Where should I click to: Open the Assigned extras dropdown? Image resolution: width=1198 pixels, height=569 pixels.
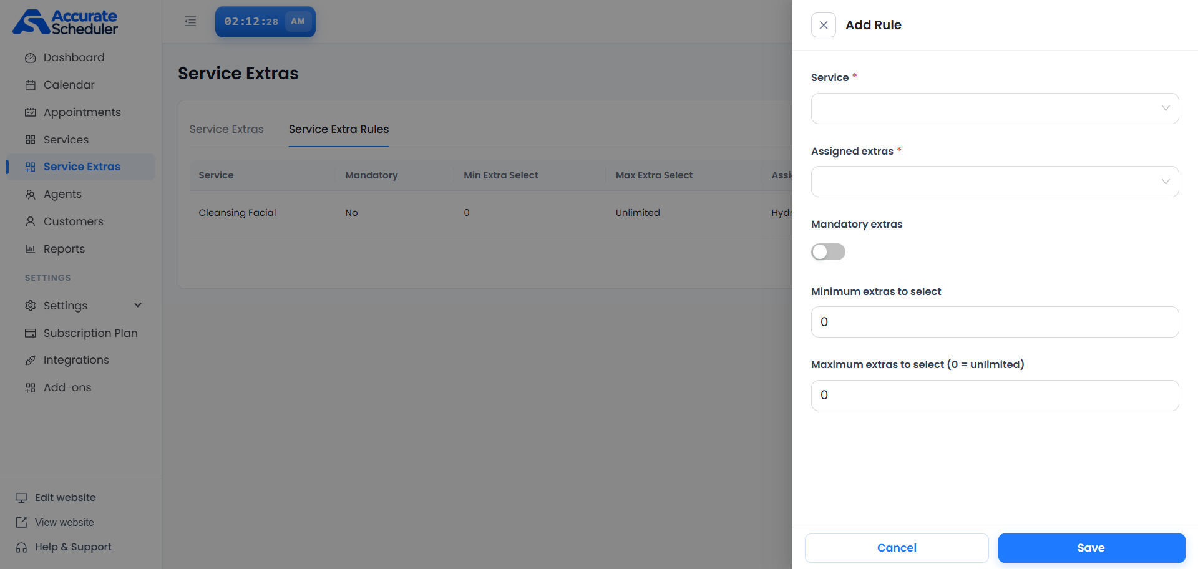tap(995, 182)
